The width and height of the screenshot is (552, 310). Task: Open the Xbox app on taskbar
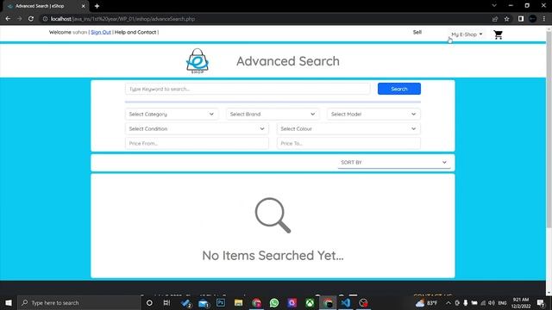click(x=310, y=302)
